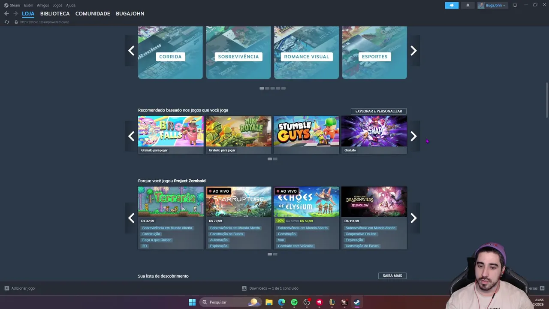The image size is (549, 309).
Task: Switch to the BIBLIOTECA tab
Action: tap(55, 14)
